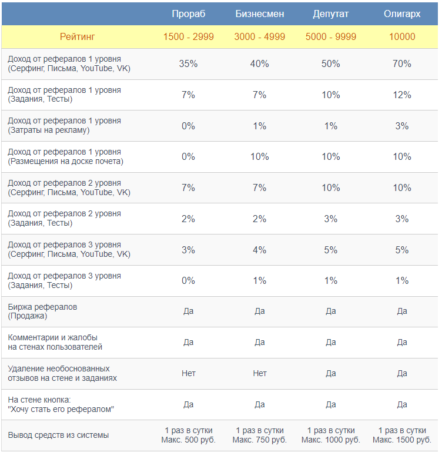Click the Рейтинг row label

pyautogui.click(x=78, y=37)
